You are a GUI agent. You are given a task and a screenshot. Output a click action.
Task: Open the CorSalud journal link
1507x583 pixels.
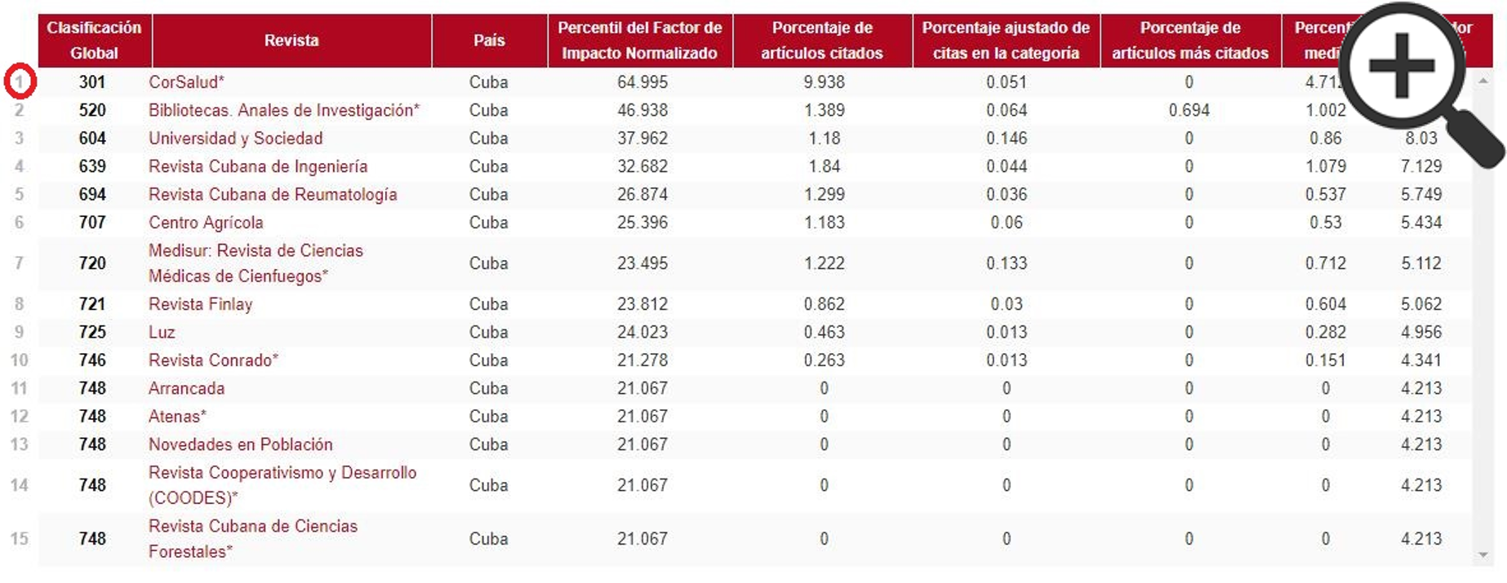(185, 82)
